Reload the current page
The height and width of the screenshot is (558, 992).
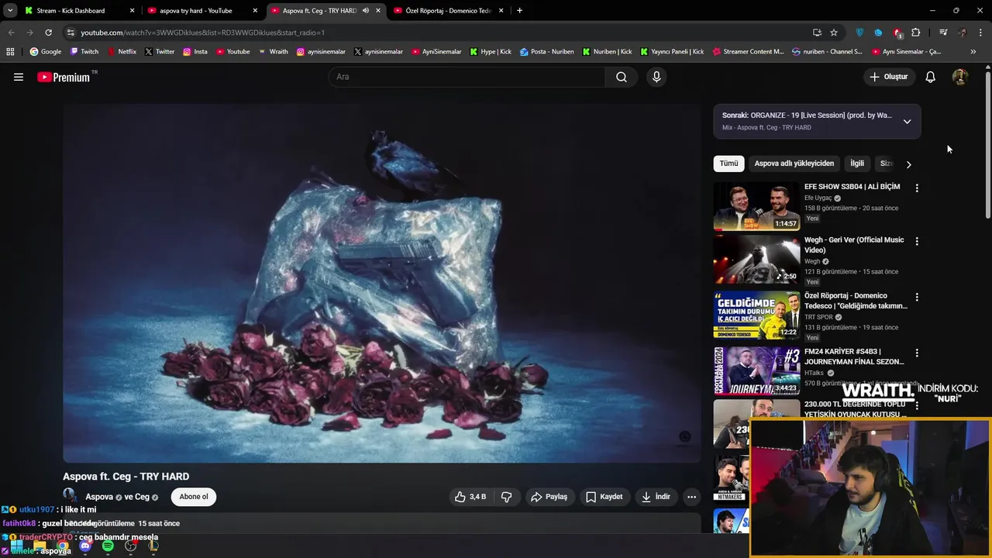[x=48, y=33]
